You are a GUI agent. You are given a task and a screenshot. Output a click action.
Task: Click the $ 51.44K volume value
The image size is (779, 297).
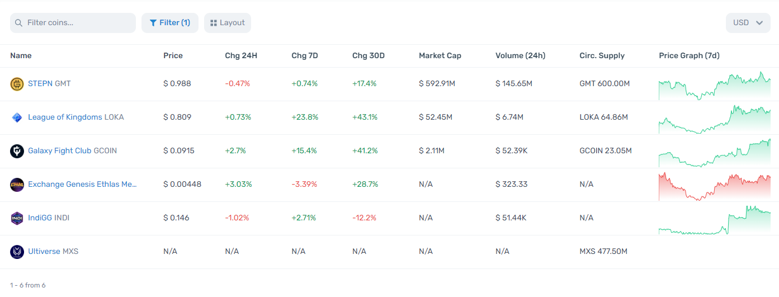(511, 218)
